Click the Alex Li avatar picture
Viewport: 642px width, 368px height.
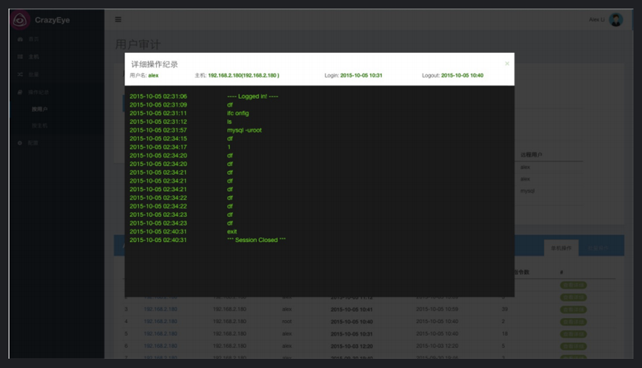click(x=616, y=20)
